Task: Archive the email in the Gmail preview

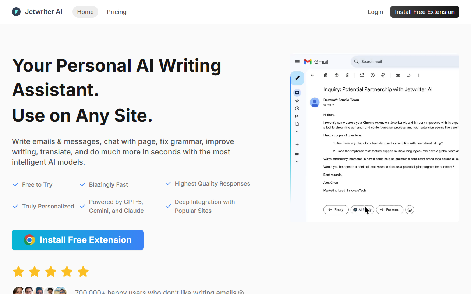Action: pyautogui.click(x=326, y=75)
